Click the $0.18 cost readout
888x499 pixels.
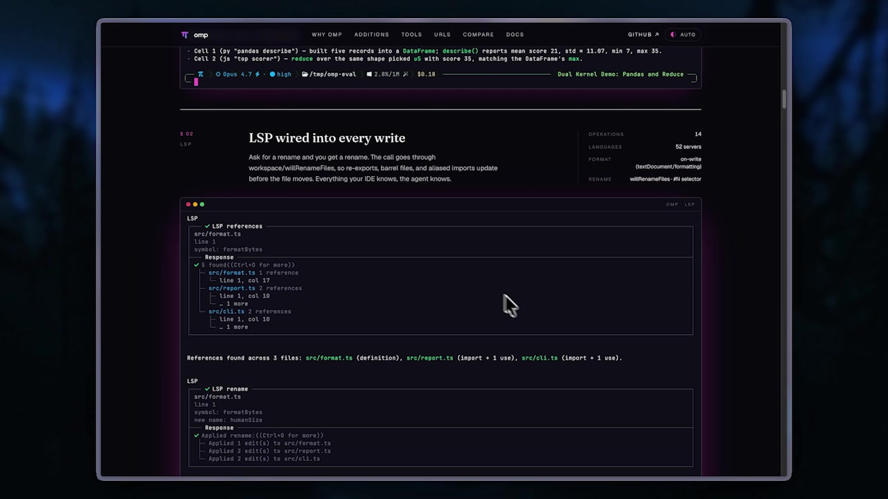[426, 74]
